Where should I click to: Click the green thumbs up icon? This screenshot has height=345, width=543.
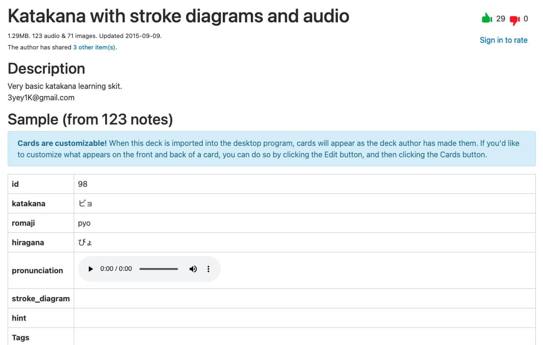[486, 19]
